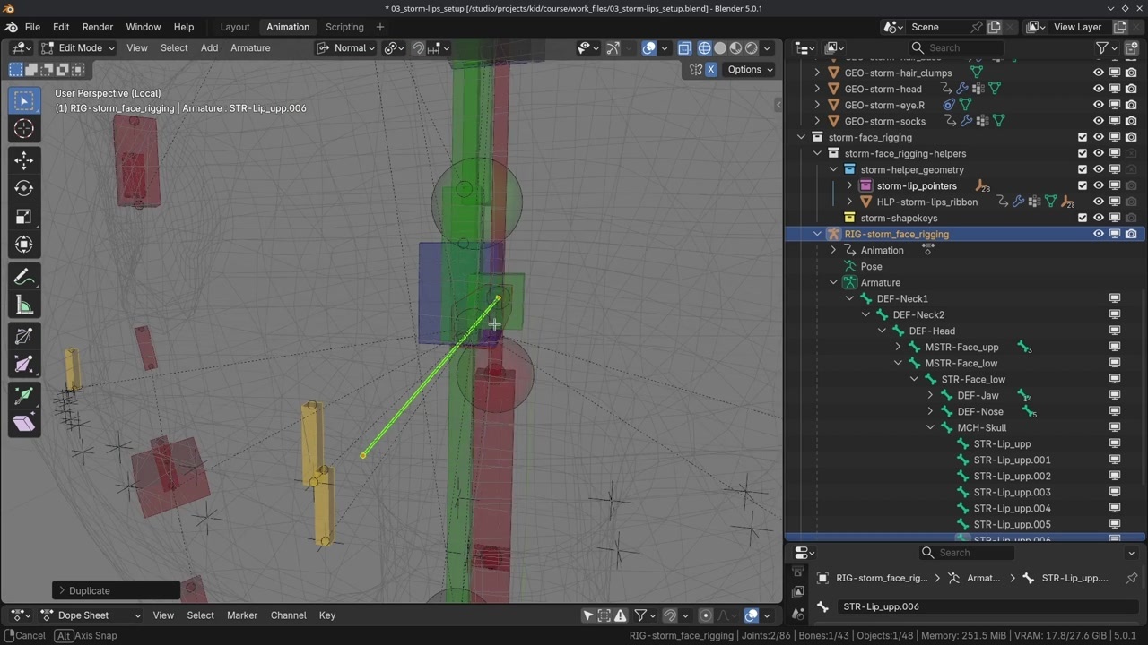The image size is (1148, 645).
Task: Switch to wireframe viewport shading
Action: pos(704,48)
